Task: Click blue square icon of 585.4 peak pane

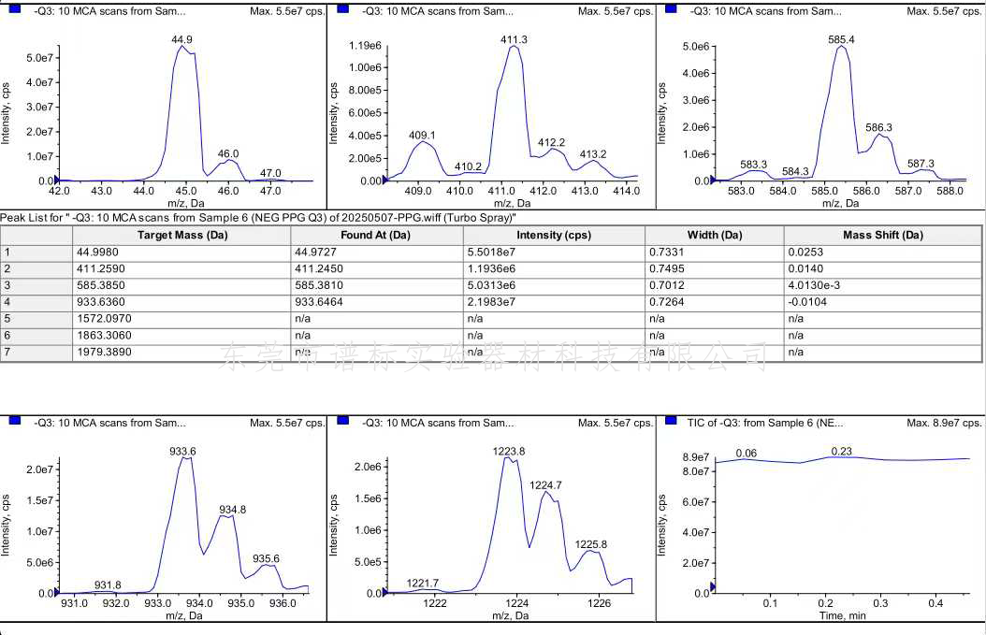Action: pos(671,9)
